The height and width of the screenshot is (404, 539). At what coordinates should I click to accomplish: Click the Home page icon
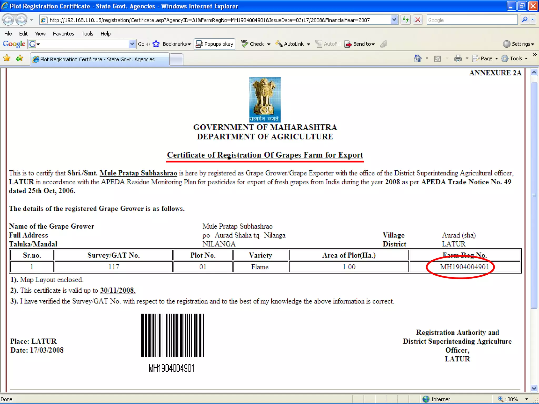(418, 58)
